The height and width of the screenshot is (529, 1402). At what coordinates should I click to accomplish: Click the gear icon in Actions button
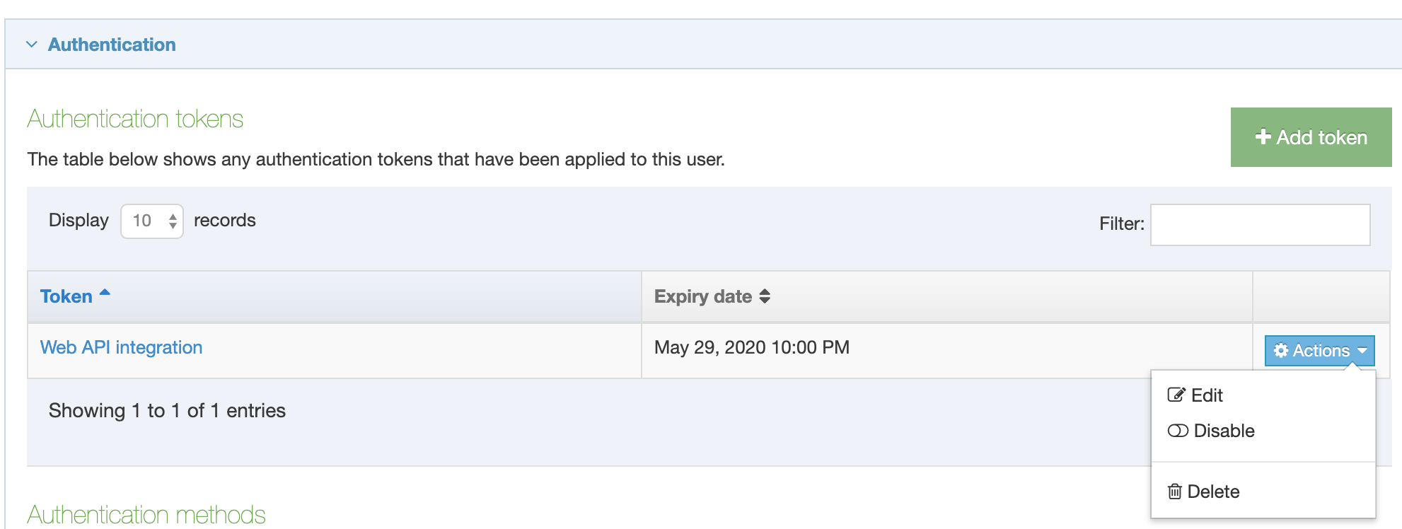(1280, 351)
